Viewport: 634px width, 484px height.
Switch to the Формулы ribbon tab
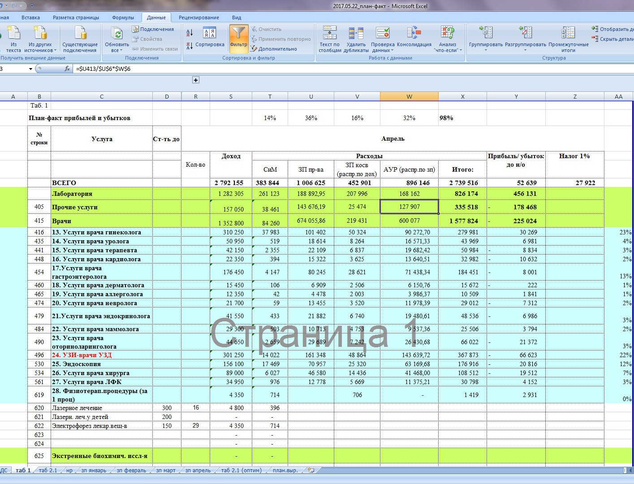pyautogui.click(x=123, y=17)
